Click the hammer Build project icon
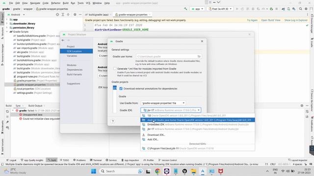The height and width of the screenshot is (176, 314). click(x=185, y=9)
